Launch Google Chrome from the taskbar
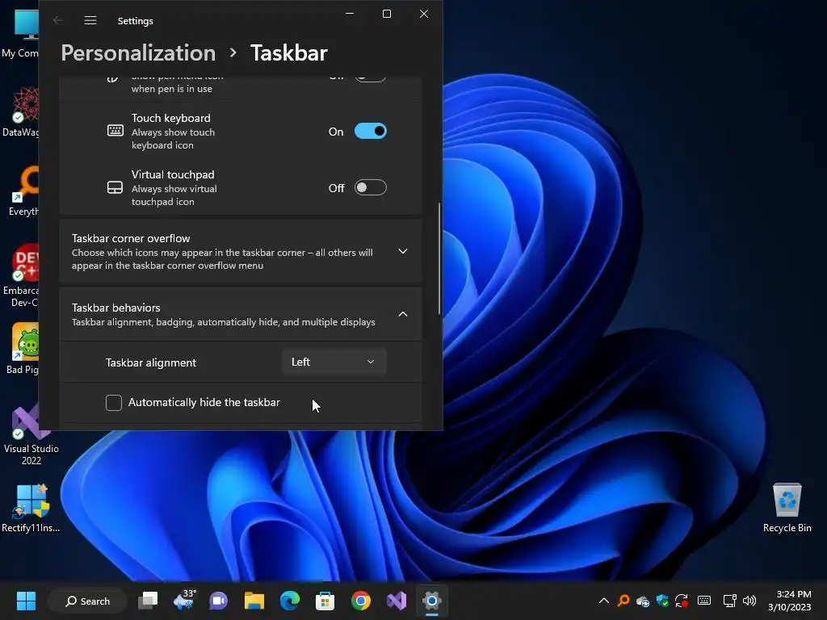Screen dimensions: 827x620 [361, 601]
